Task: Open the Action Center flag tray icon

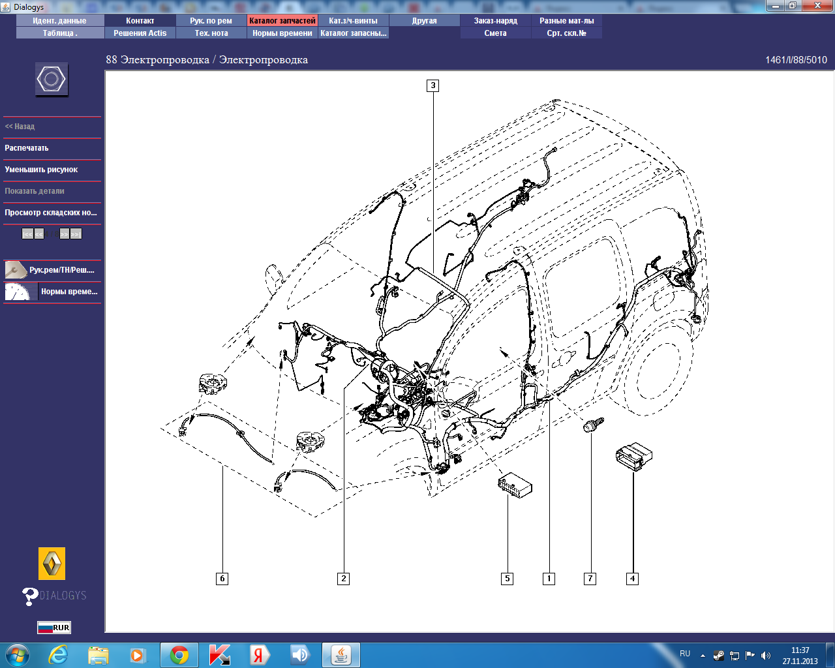Action: coord(750,656)
